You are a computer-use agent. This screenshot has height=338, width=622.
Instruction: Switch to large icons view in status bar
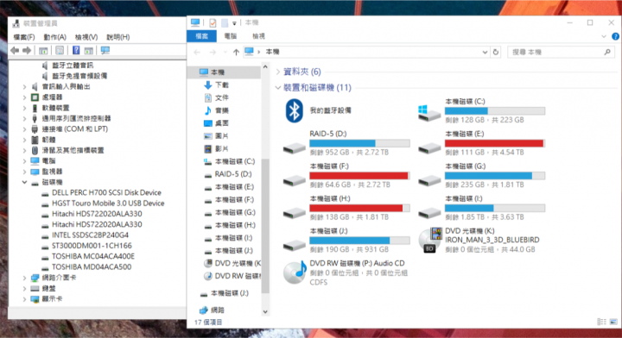pos(613,322)
